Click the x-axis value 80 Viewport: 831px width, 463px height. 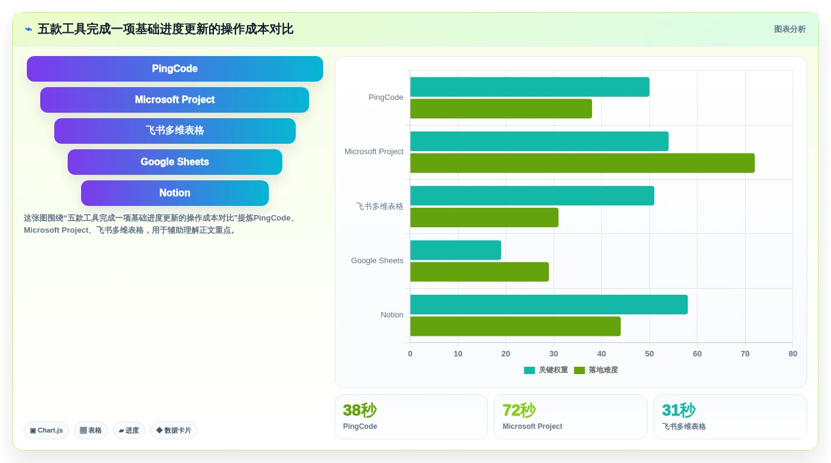tap(793, 354)
